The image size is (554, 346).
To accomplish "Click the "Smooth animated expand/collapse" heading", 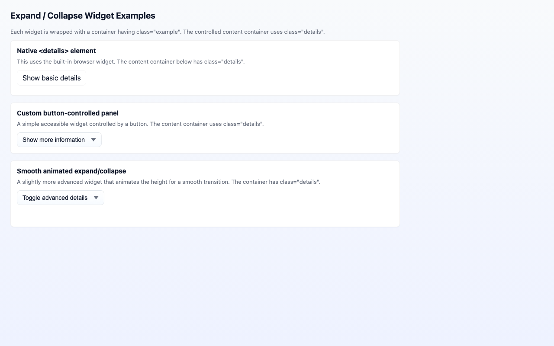I will (x=71, y=171).
